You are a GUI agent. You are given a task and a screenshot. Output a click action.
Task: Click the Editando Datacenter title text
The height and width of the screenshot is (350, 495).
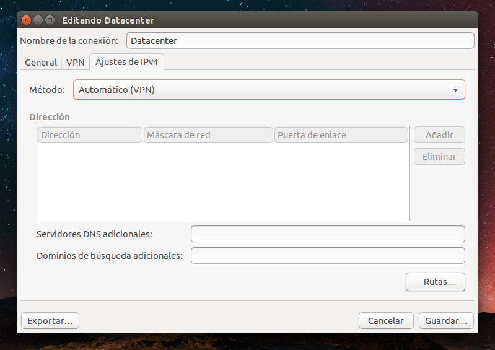point(108,20)
